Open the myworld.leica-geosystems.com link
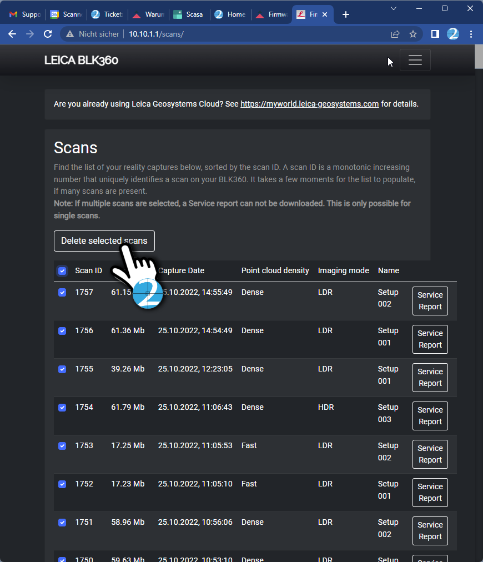483x562 pixels. [310, 104]
